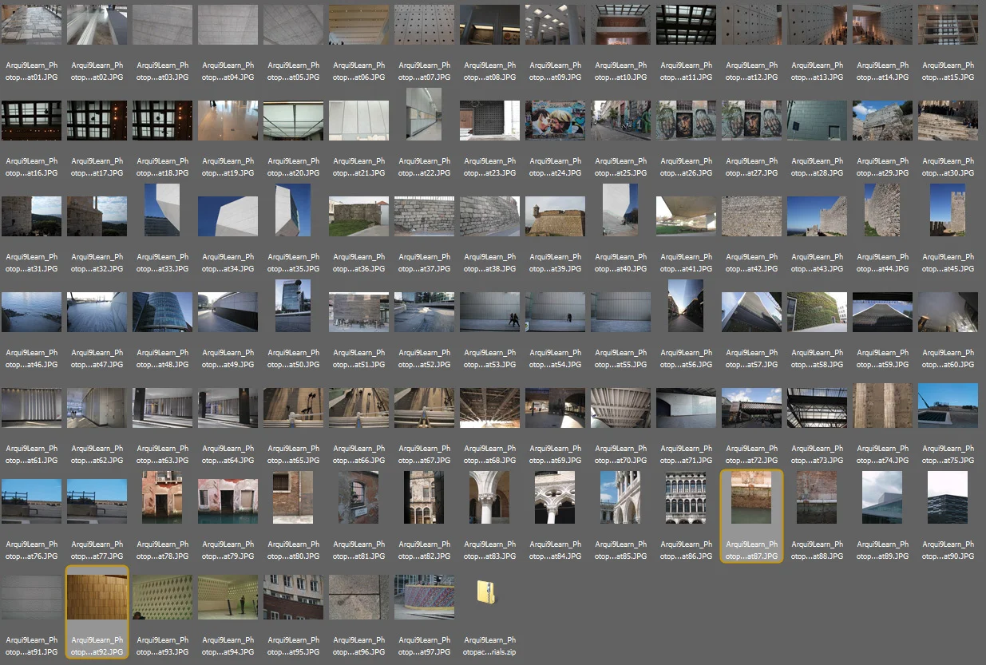Open the stone wall texture at37.JPG
This screenshot has height=665, width=986.
pyautogui.click(x=424, y=216)
